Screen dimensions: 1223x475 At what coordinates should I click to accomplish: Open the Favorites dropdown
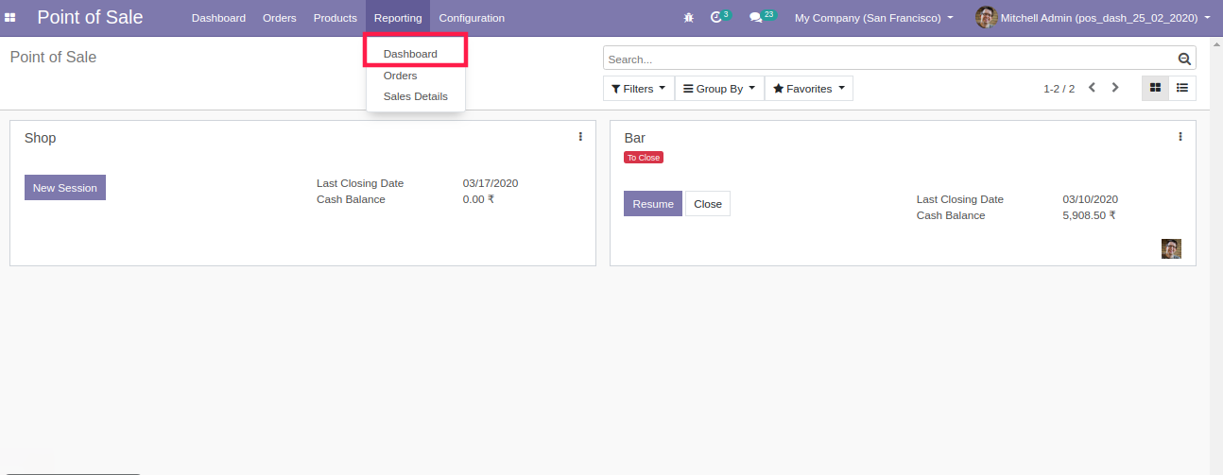(809, 89)
